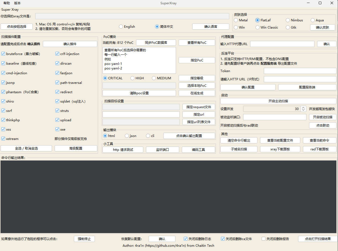Click the 点击按钮选择 xray file button
Screen dimensions: 338x251
tap(17, 27)
